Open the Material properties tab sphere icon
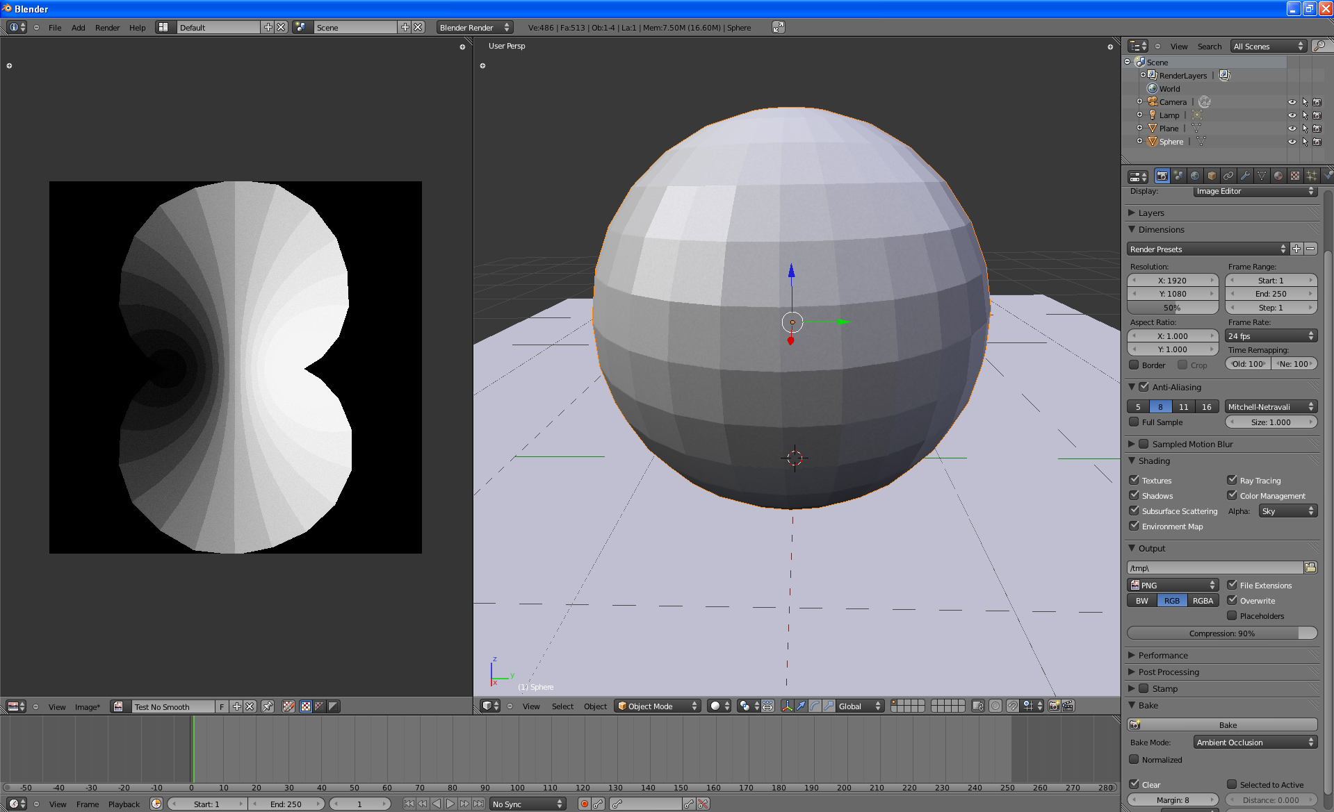The width and height of the screenshot is (1334, 812). click(1278, 176)
